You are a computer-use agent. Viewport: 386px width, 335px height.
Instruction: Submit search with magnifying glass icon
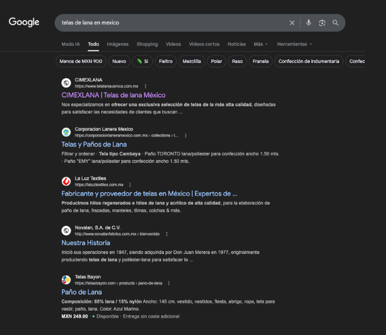coord(335,23)
